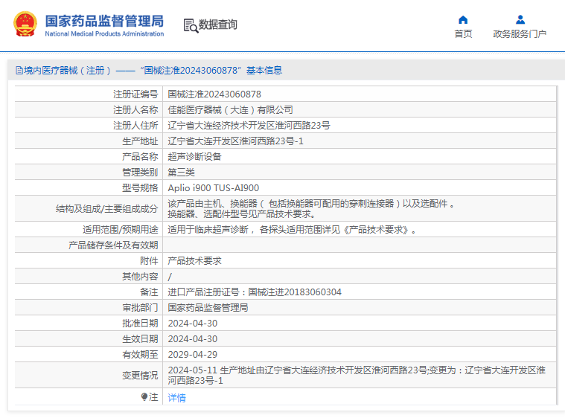Click National Medical Products Administration subtitle
The height and width of the screenshot is (418, 565).
point(104,34)
